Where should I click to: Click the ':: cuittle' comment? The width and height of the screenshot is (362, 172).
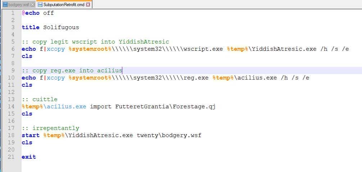[40, 99]
